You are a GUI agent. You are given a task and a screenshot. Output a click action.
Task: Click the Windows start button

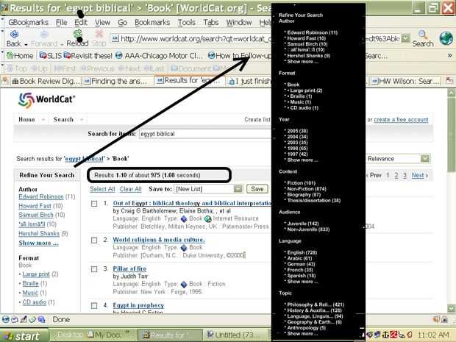tap(24, 336)
